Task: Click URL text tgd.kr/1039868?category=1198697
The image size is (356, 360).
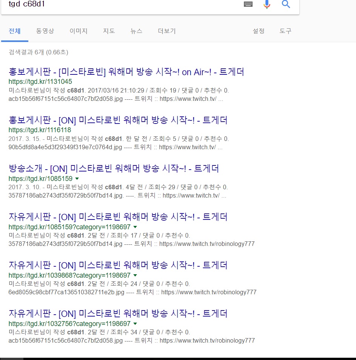Action: pos(69,275)
